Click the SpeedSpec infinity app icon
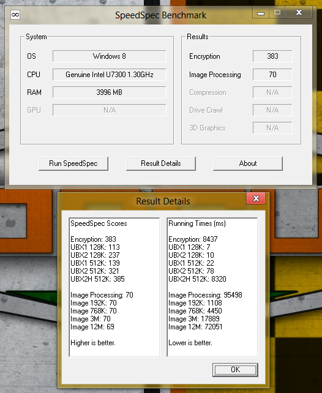This screenshot has width=322, height=393. point(15,15)
